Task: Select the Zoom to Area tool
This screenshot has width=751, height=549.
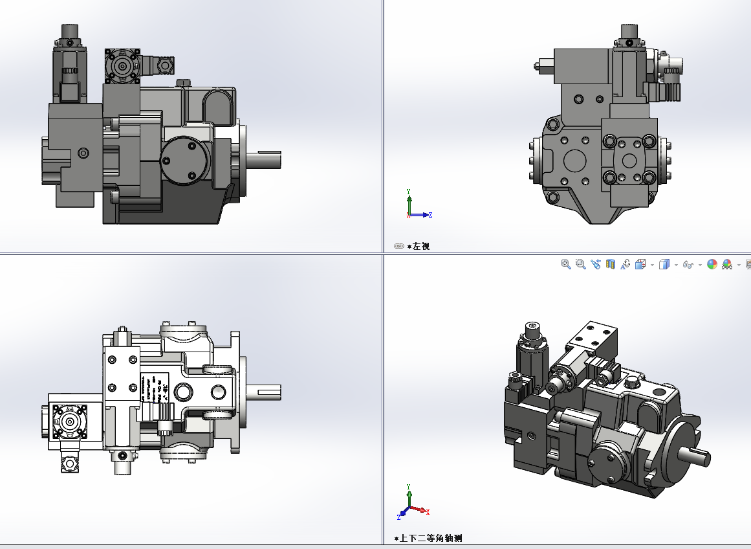Action: point(580,264)
